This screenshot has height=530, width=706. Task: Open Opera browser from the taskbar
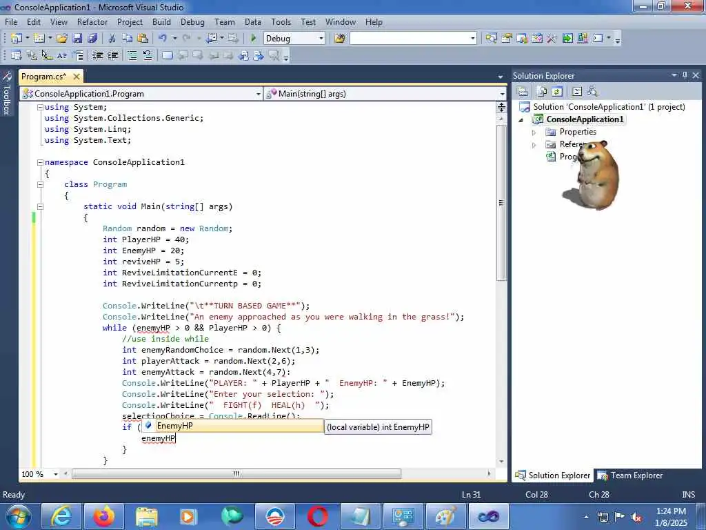pos(318,516)
